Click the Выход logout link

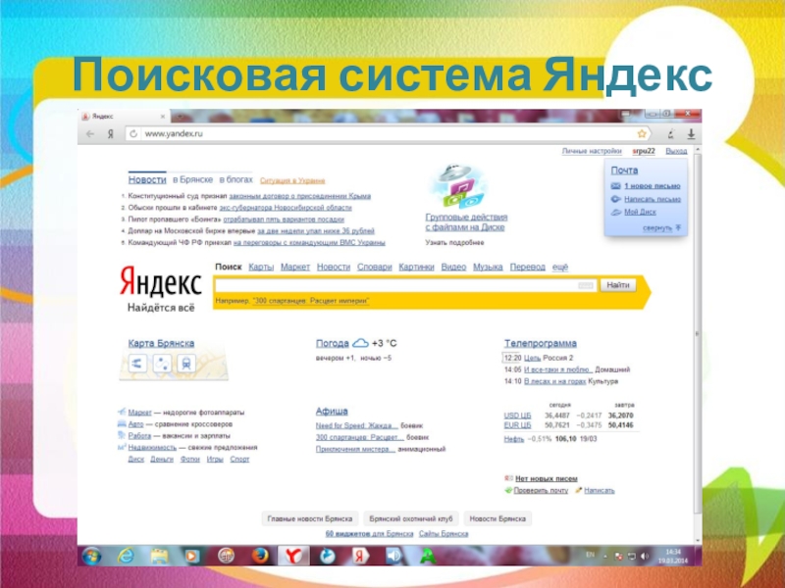click(676, 151)
